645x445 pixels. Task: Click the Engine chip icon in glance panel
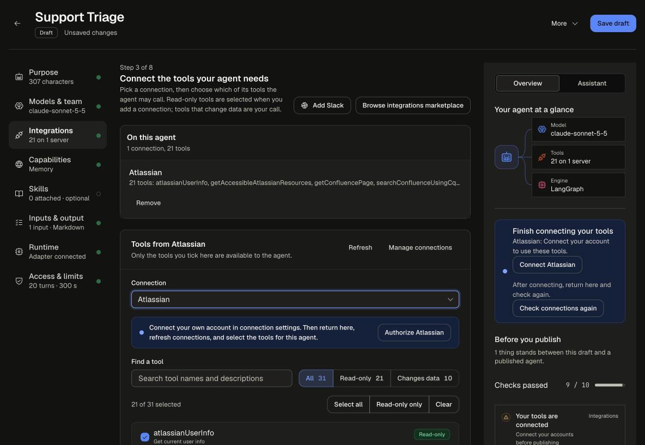tap(542, 185)
